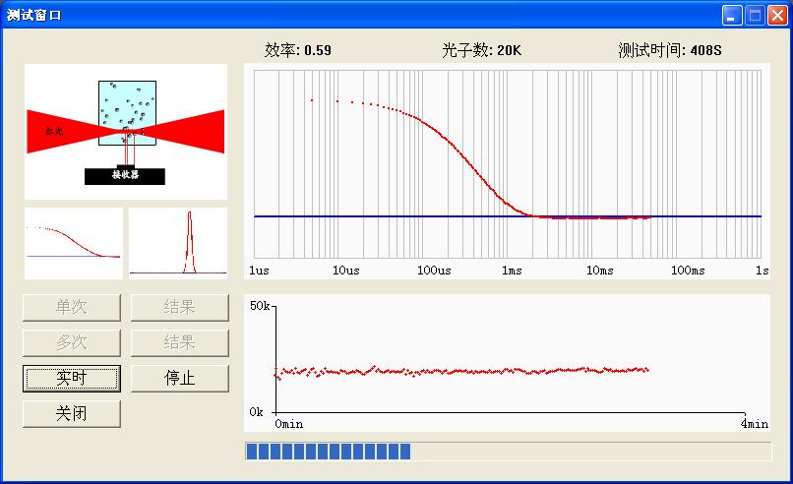Click the 接收器 receiver block in diagram
Screen dimensions: 793x484
tap(125, 176)
